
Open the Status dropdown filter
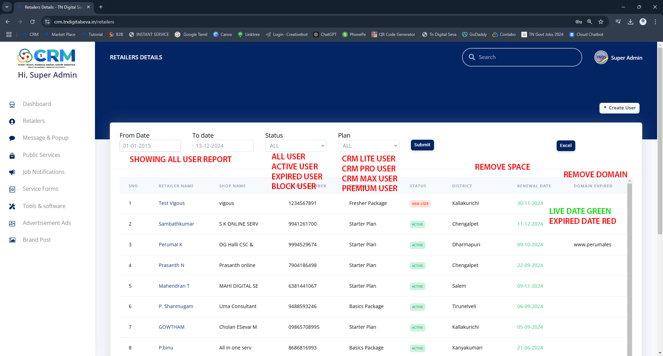(296, 146)
